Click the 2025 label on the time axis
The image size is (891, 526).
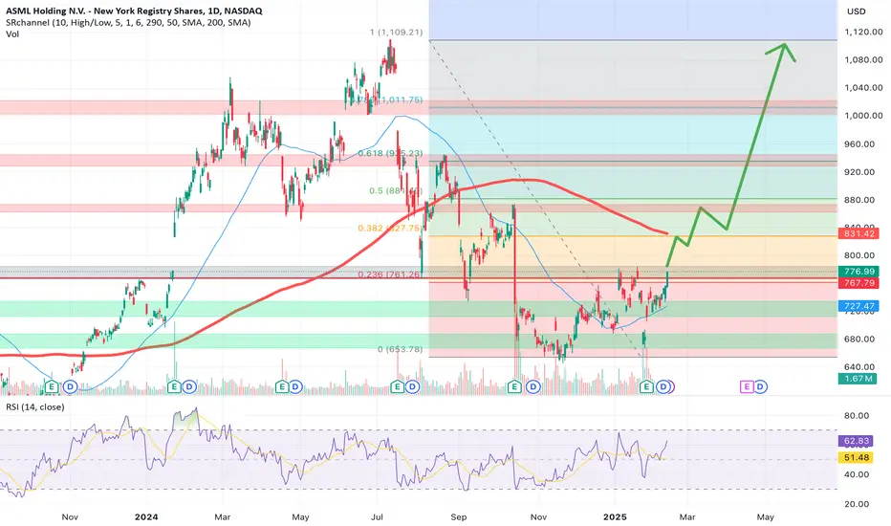point(615,516)
